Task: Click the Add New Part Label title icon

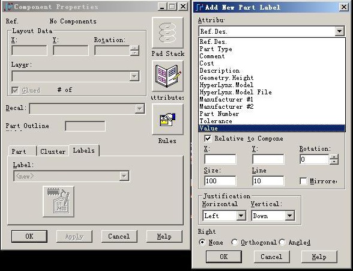Action: click(x=199, y=7)
